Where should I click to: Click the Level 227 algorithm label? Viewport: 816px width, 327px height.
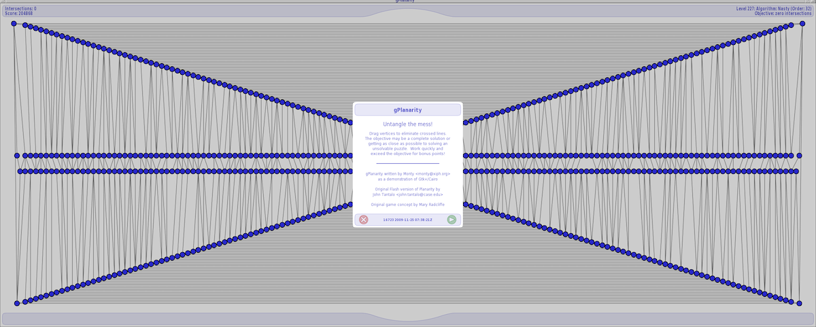click(x=774, y=9)
